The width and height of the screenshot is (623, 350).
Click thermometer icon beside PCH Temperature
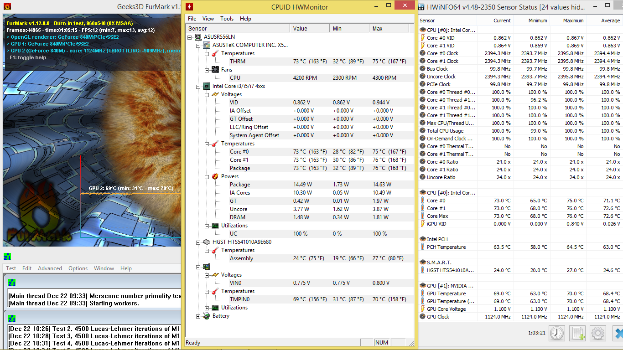coord(422,247)
